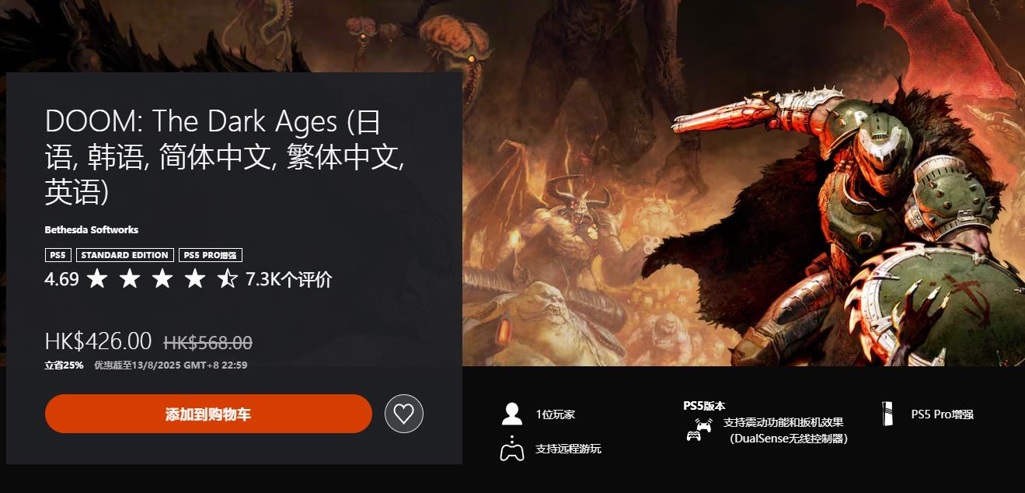Click the first rating star

pyautogui.click(x=97, y=278)
